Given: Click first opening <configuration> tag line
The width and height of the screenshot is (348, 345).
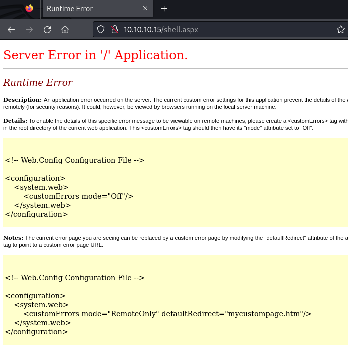Looking at the screenshot, I should (x=35, y=178).
